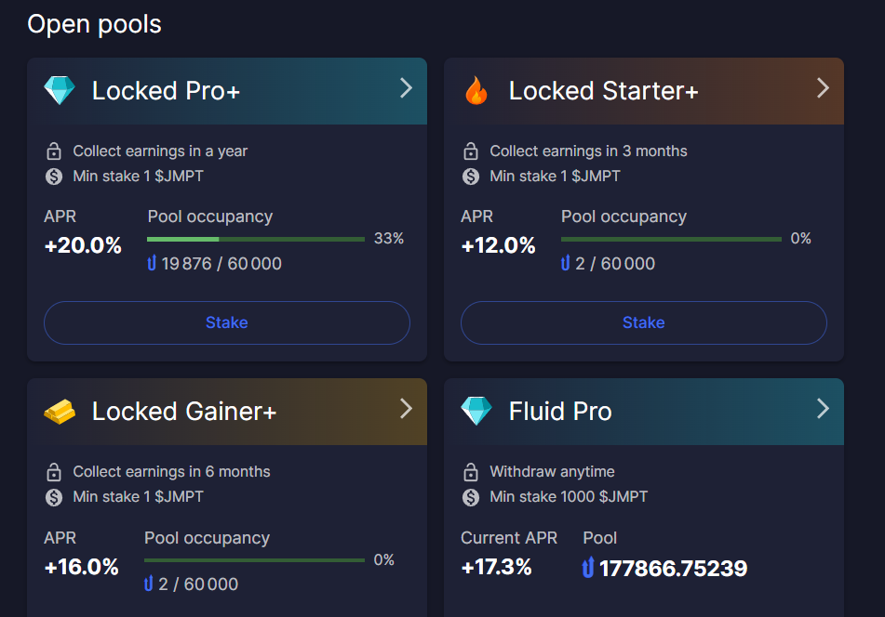Click the gold bars icon on Locked Gainer+
The height and width of the screenshot is (617, 885).
(x=60, y=412)
